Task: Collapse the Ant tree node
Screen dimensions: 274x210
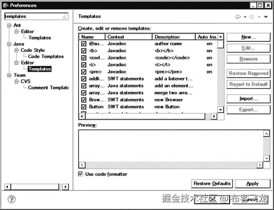Action: [9, 25]
